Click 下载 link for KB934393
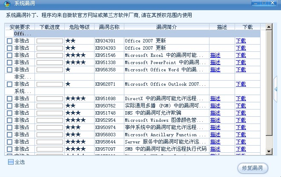 [241, 48]
